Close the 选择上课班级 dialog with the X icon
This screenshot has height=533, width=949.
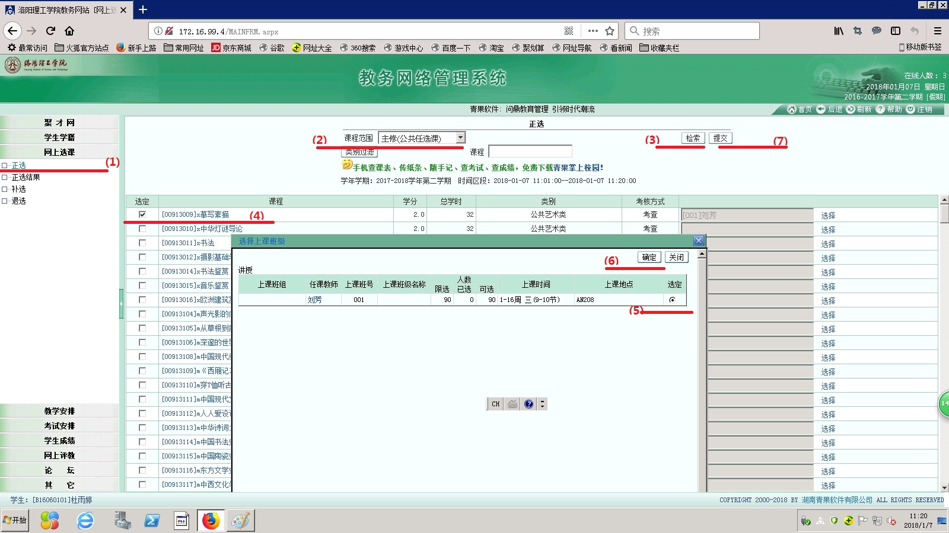(x=699, y=240)
